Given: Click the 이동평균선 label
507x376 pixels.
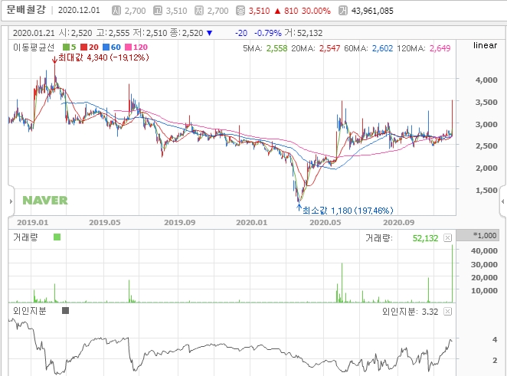Looking at the screenshot, I should [34, 47].
